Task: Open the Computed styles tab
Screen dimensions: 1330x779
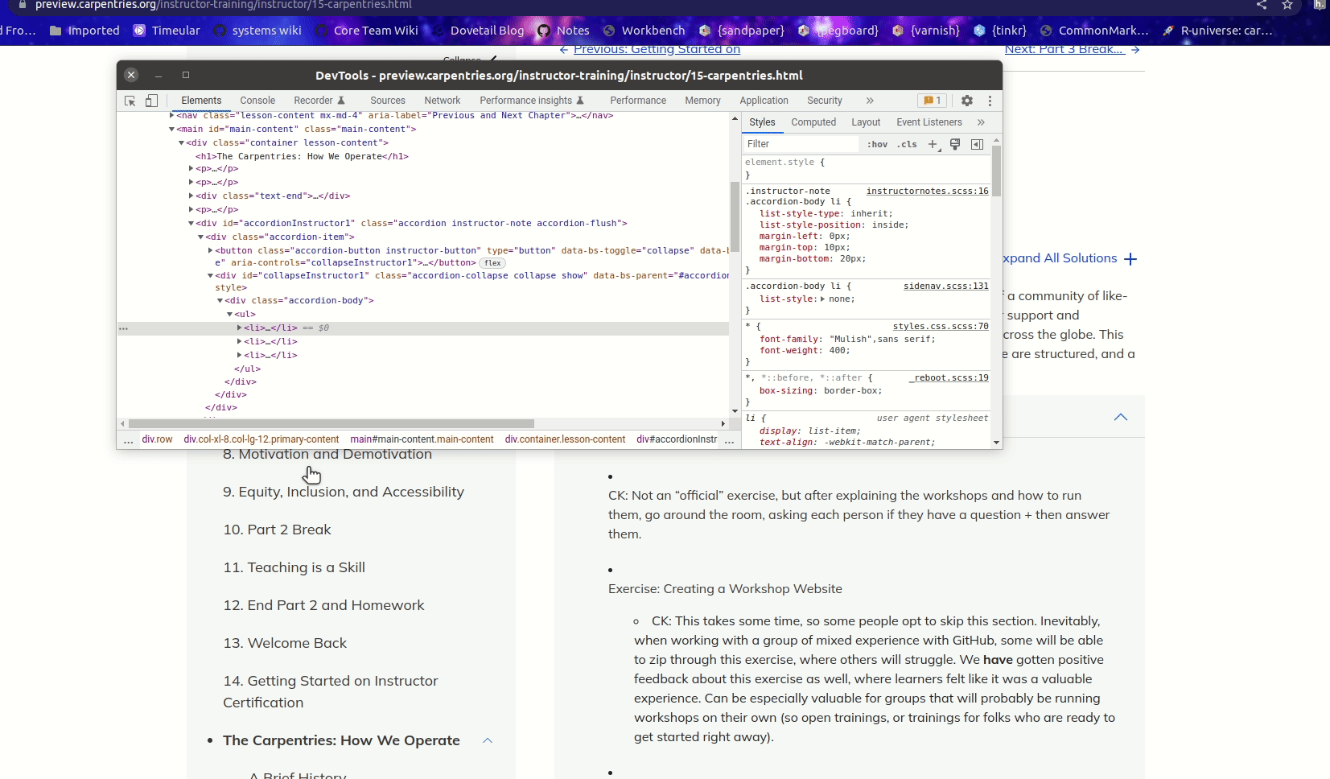Action: (813, 122)
